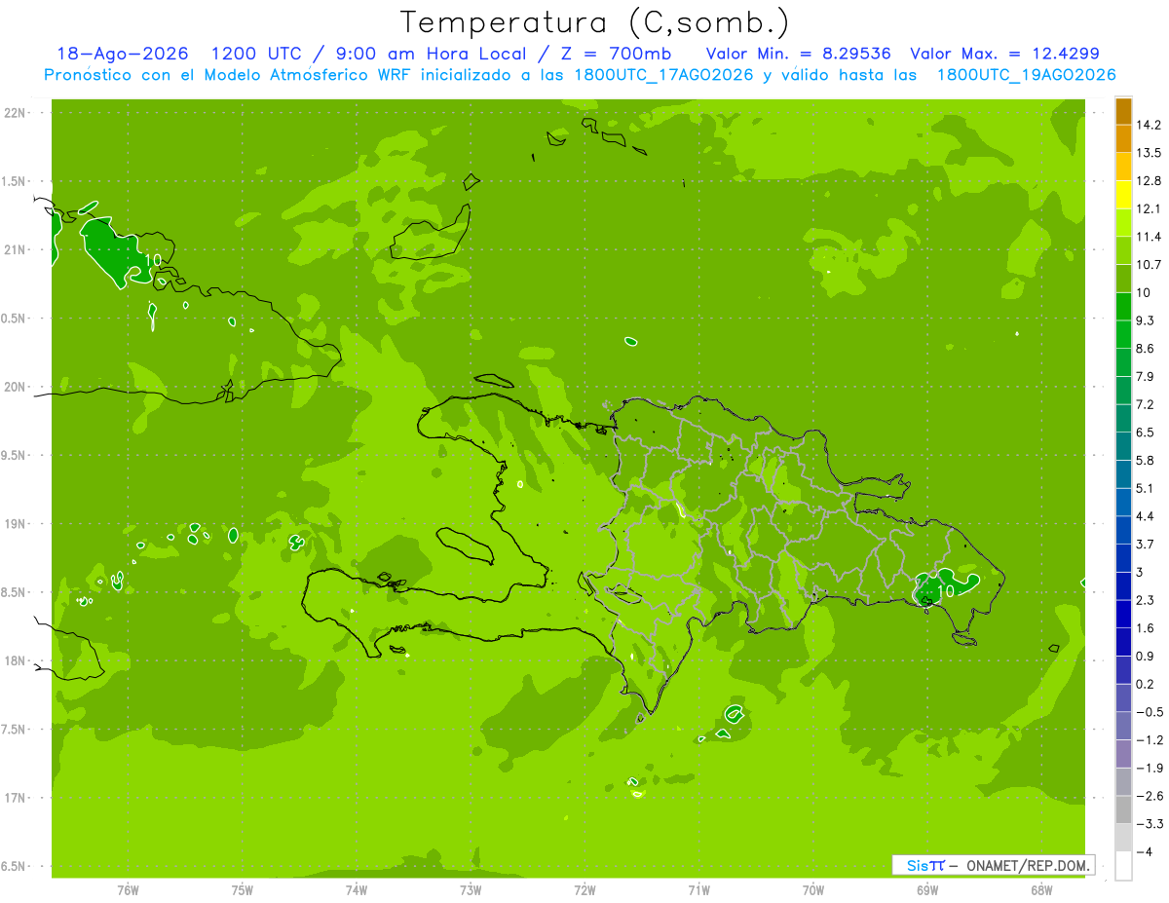Click 'Valor Min. = 8.29536' text
This screenshot has width=1169, height=903.
(798, 55)
